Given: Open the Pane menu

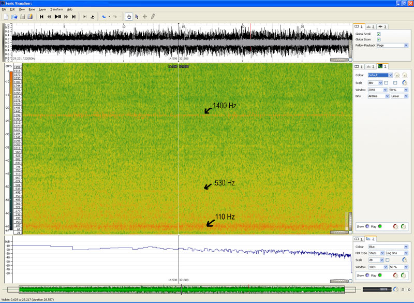Looking at the screenshot, I should tap(32, 9).
